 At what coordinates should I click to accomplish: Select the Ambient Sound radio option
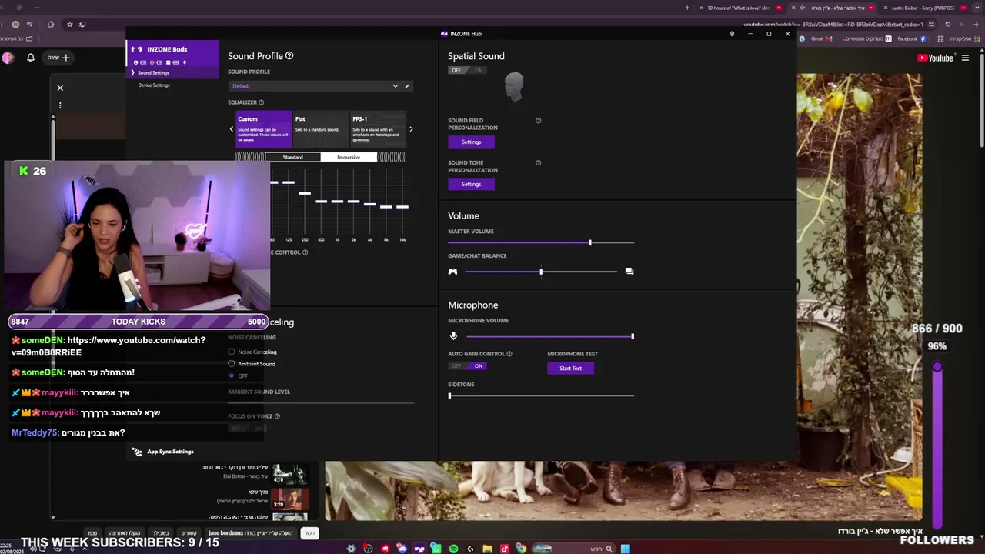(x=232, y=364)
